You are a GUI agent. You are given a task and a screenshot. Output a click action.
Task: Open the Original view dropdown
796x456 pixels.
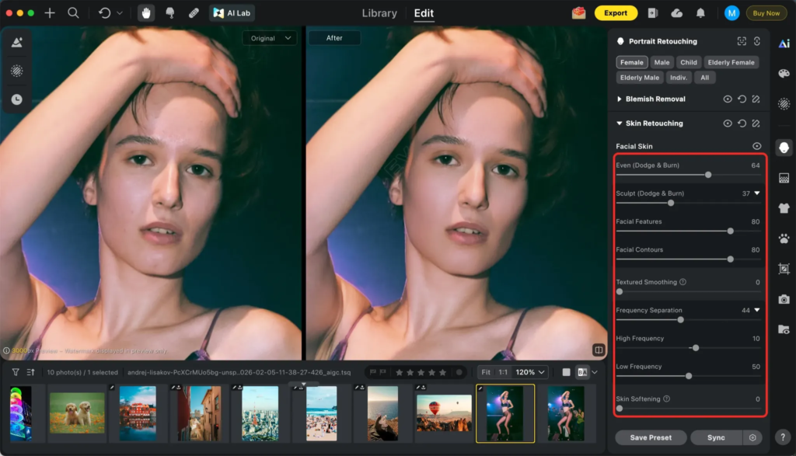[x=269, y=38]
